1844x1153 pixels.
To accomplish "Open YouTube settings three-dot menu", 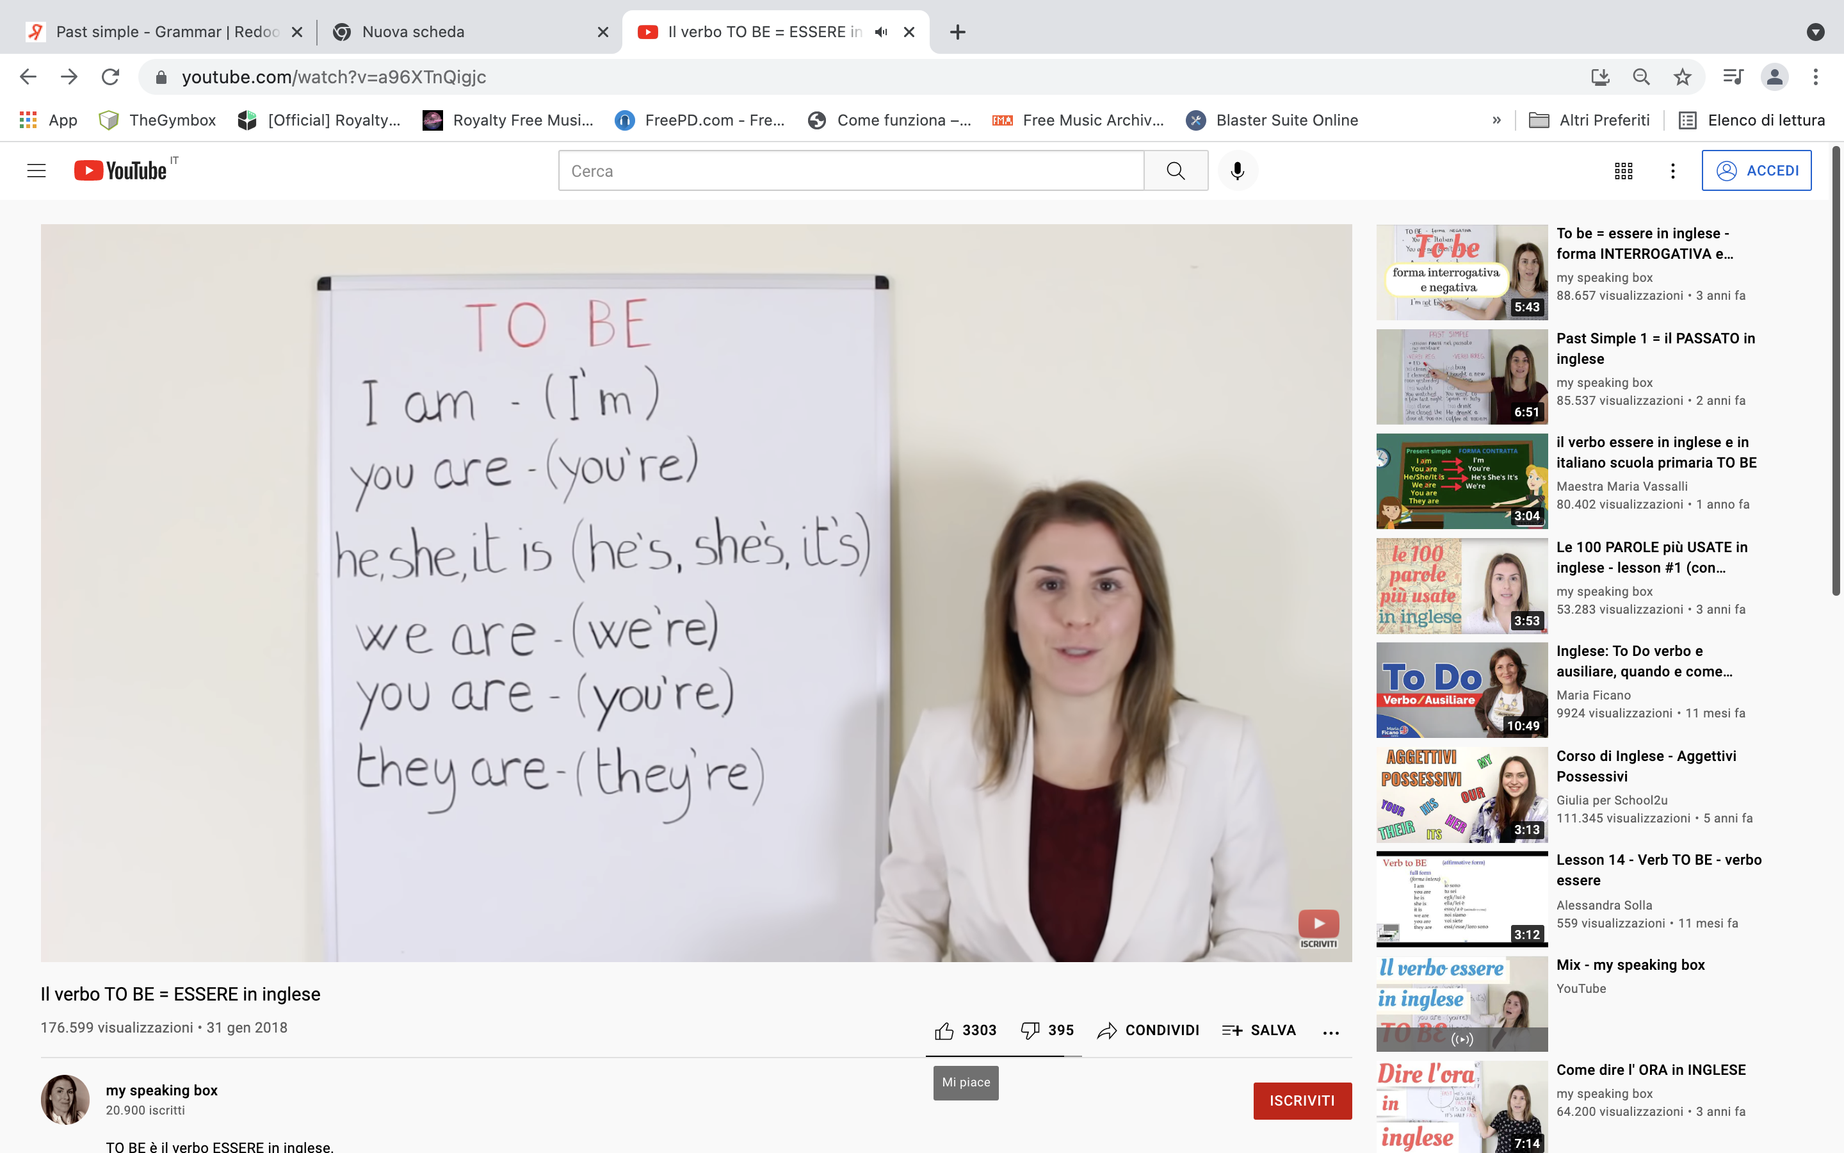I will [x=1672, y=171].
